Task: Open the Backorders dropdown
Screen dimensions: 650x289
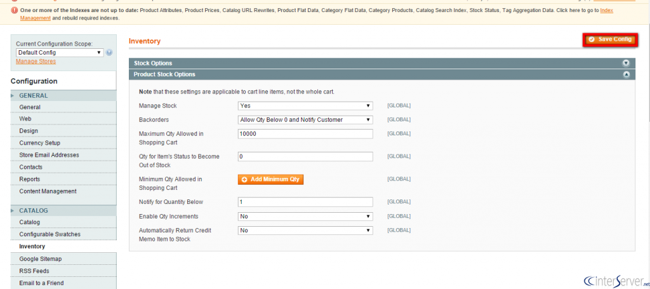Action: pos(305,120)
